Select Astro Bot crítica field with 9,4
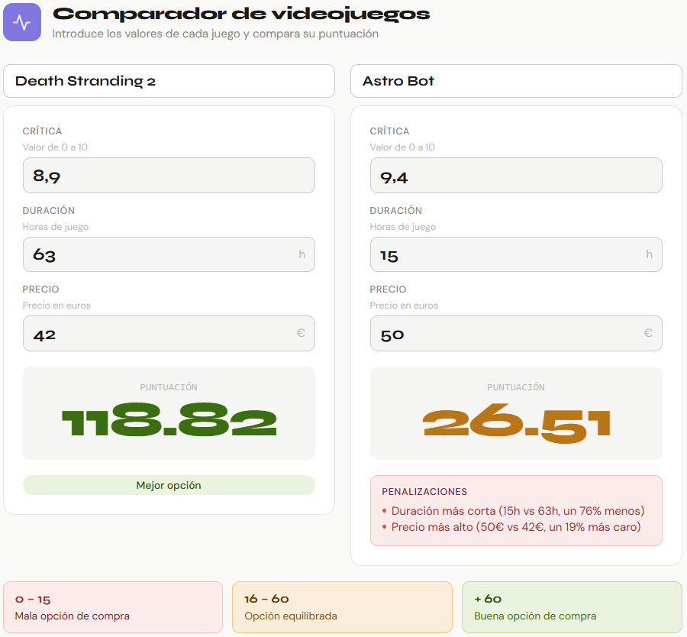This screenshot has height=637, width=687. tap(516, 176)
